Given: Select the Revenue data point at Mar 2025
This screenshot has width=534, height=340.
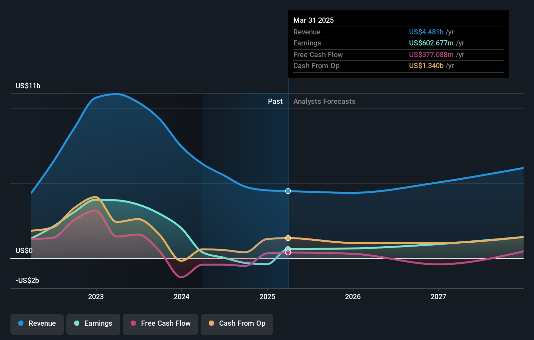Looking at the screenshot, I should point(288,191).
